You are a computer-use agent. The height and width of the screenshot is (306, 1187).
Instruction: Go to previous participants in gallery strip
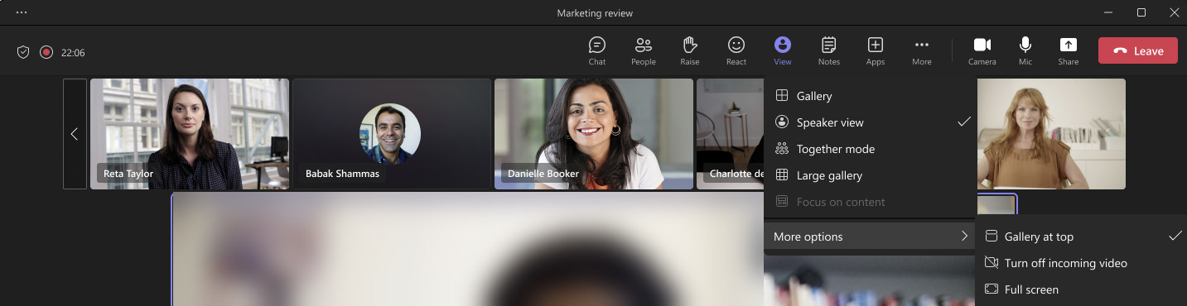75,134
